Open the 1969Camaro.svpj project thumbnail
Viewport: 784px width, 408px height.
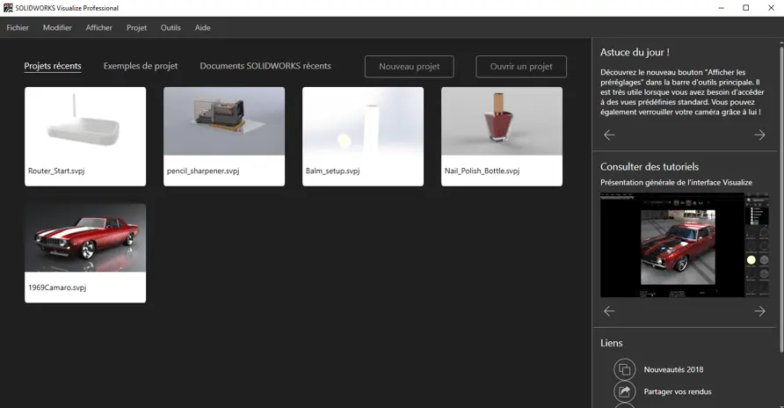coord(85,253)
